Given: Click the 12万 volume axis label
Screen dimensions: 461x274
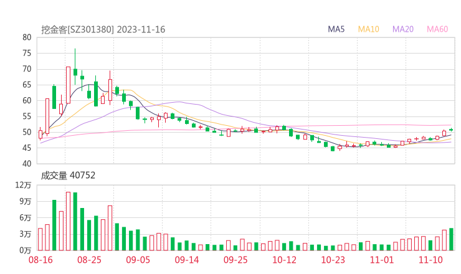Looking at the screenshot, I should (x=23, y=185).
